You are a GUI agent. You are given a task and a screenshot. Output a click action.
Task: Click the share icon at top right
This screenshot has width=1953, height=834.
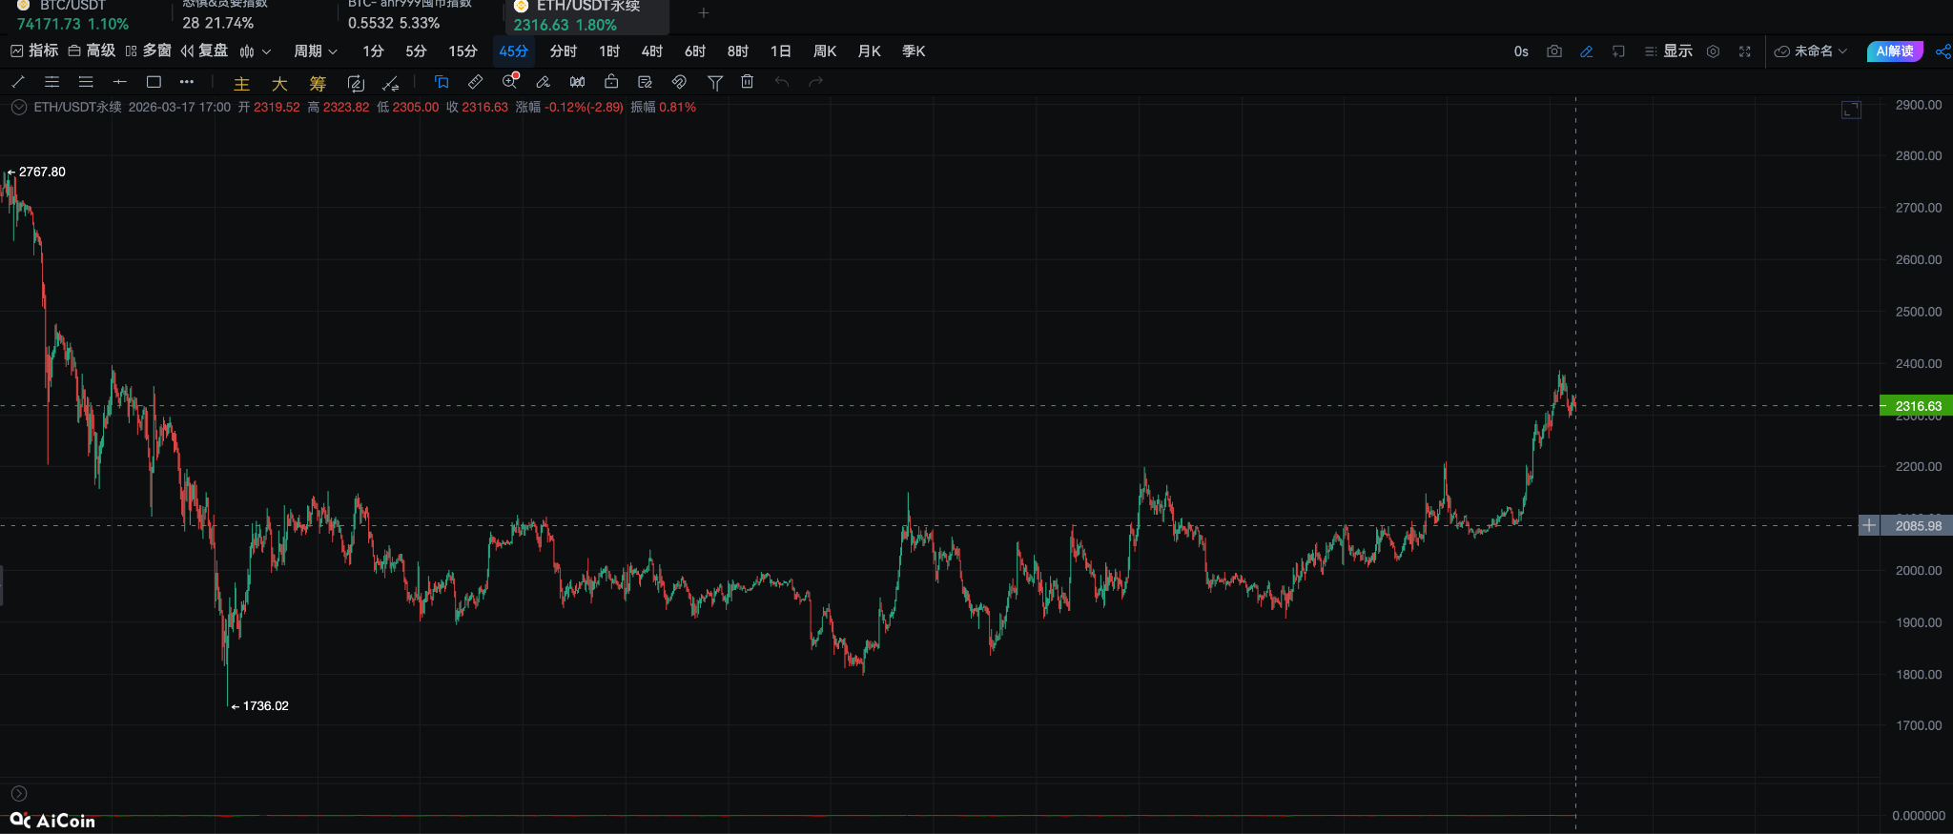pyautogui.click(x=1943, y=51)
